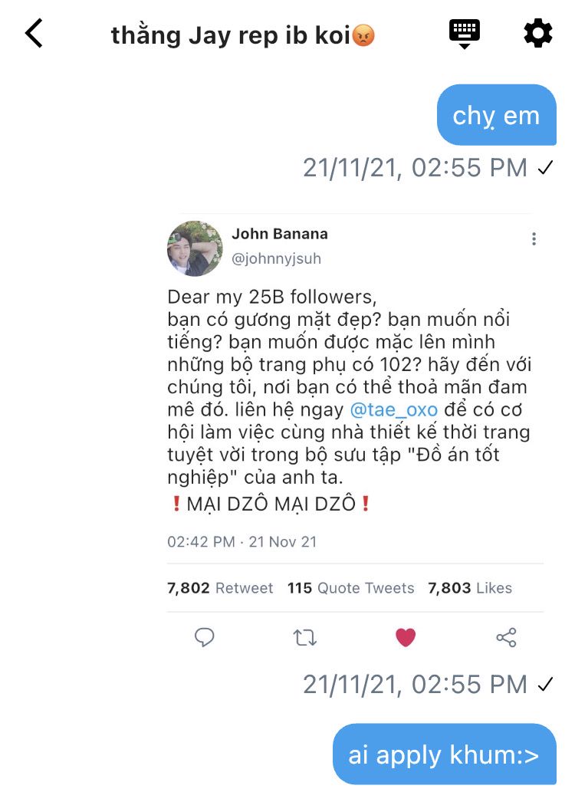Screen dimensions: 575x792
Task: Tap the share icon on tweet
Action: pos(506,637)
